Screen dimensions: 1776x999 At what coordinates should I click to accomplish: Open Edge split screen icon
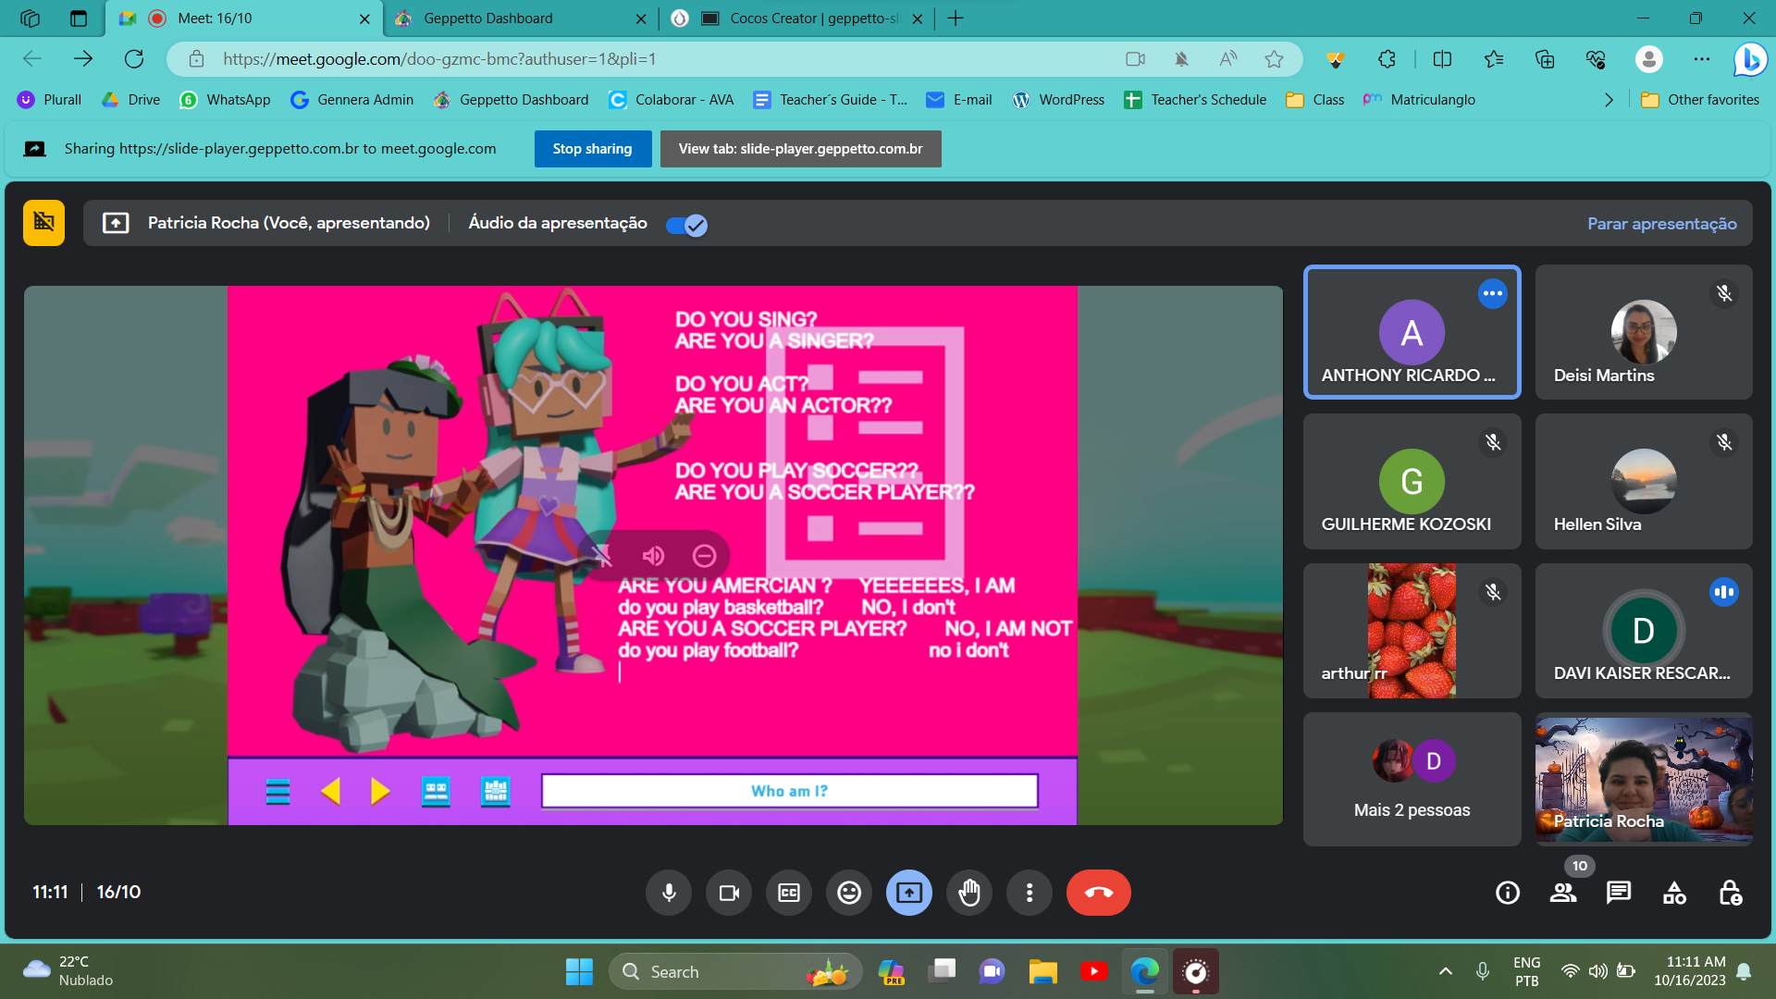1442,59
